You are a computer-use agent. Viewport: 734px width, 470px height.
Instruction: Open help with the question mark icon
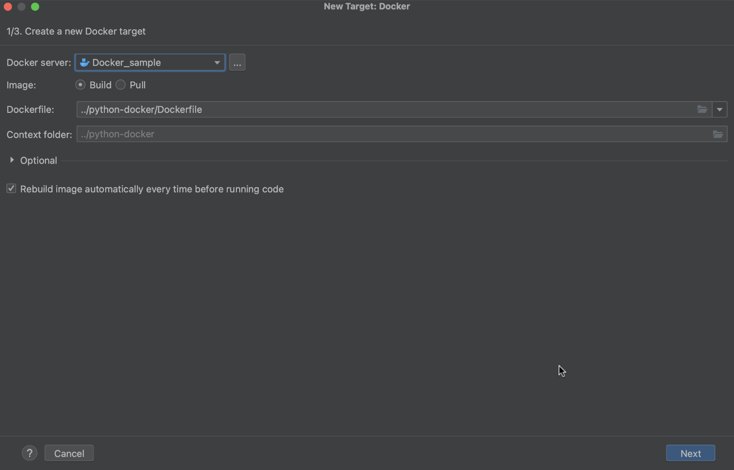pyautogui.click(x=29, y=453)
